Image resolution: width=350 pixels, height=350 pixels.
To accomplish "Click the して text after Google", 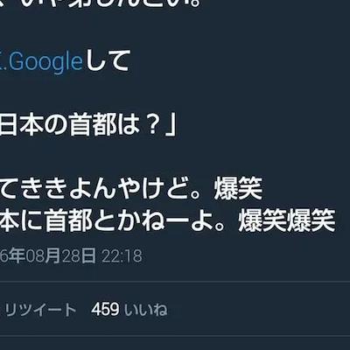I will point(106,61).
